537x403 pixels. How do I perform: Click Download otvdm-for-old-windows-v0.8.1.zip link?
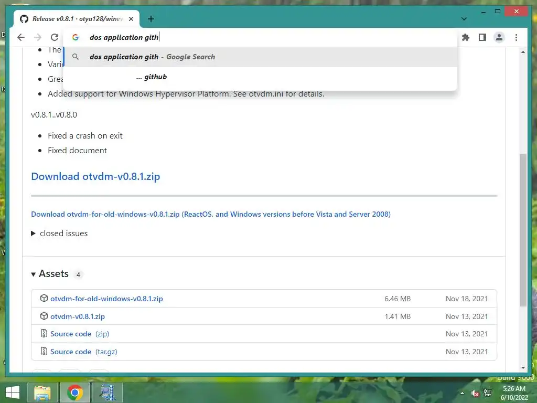[211, 214]
